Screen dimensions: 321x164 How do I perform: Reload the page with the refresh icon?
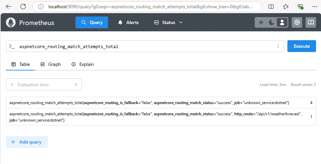click(23, 7)
